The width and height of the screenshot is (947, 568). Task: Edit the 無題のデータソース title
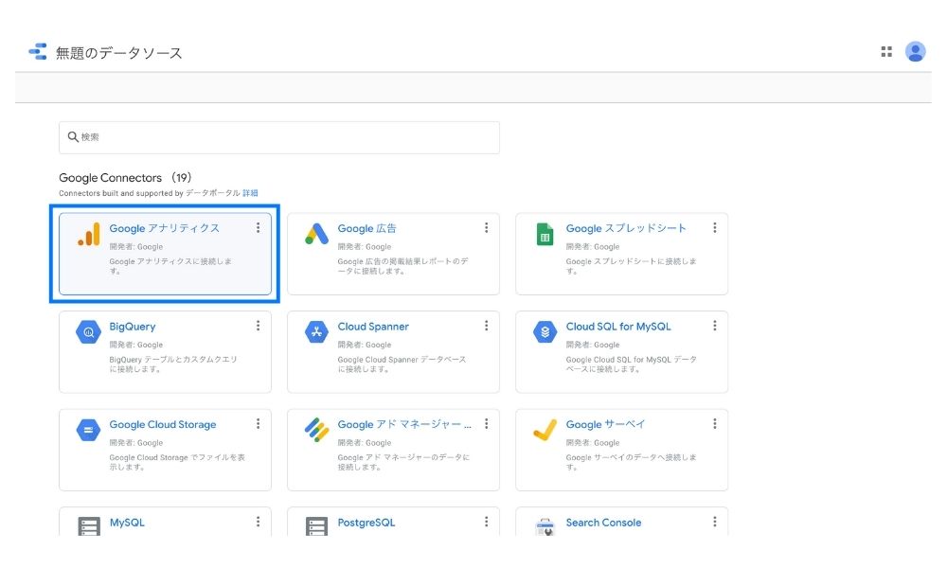[118, 53]
